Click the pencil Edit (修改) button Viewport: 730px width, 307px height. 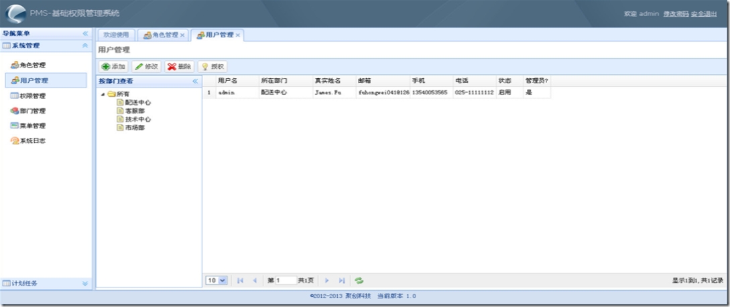pos(146,66)
